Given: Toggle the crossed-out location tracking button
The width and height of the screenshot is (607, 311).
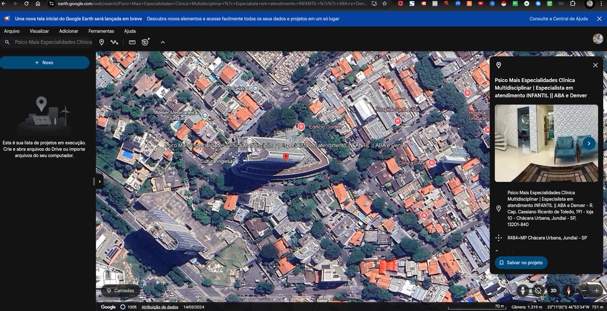Looking at the screenshot, I should coord(538,290).
